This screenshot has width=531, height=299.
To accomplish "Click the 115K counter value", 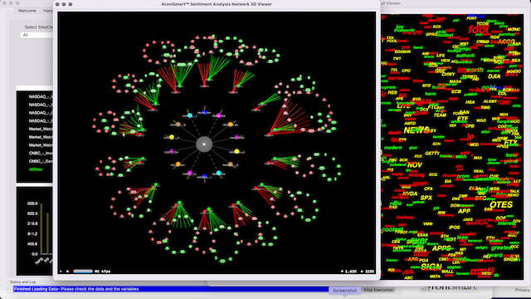I will point(369,272).
